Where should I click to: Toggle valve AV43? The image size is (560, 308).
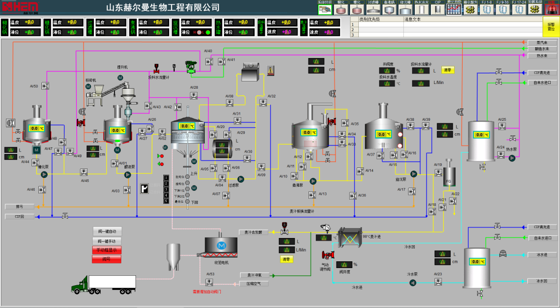[148, 106]
